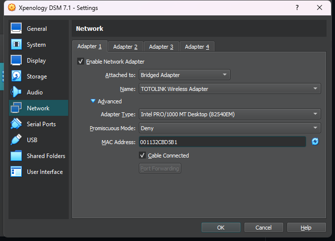Select the User Interface category label

pyautogui.click(x=45, y=172)
